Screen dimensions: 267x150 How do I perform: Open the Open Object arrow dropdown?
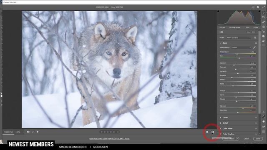coord(237,139)
